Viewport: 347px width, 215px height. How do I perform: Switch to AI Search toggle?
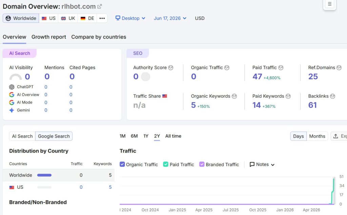click(x=22, y=136)
